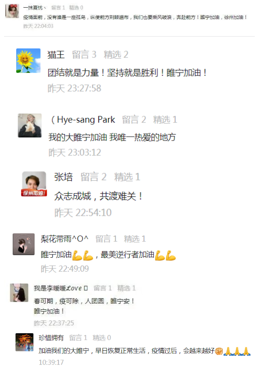Open 一抹夏忧's avatar at top

click(x=12, y=11)
